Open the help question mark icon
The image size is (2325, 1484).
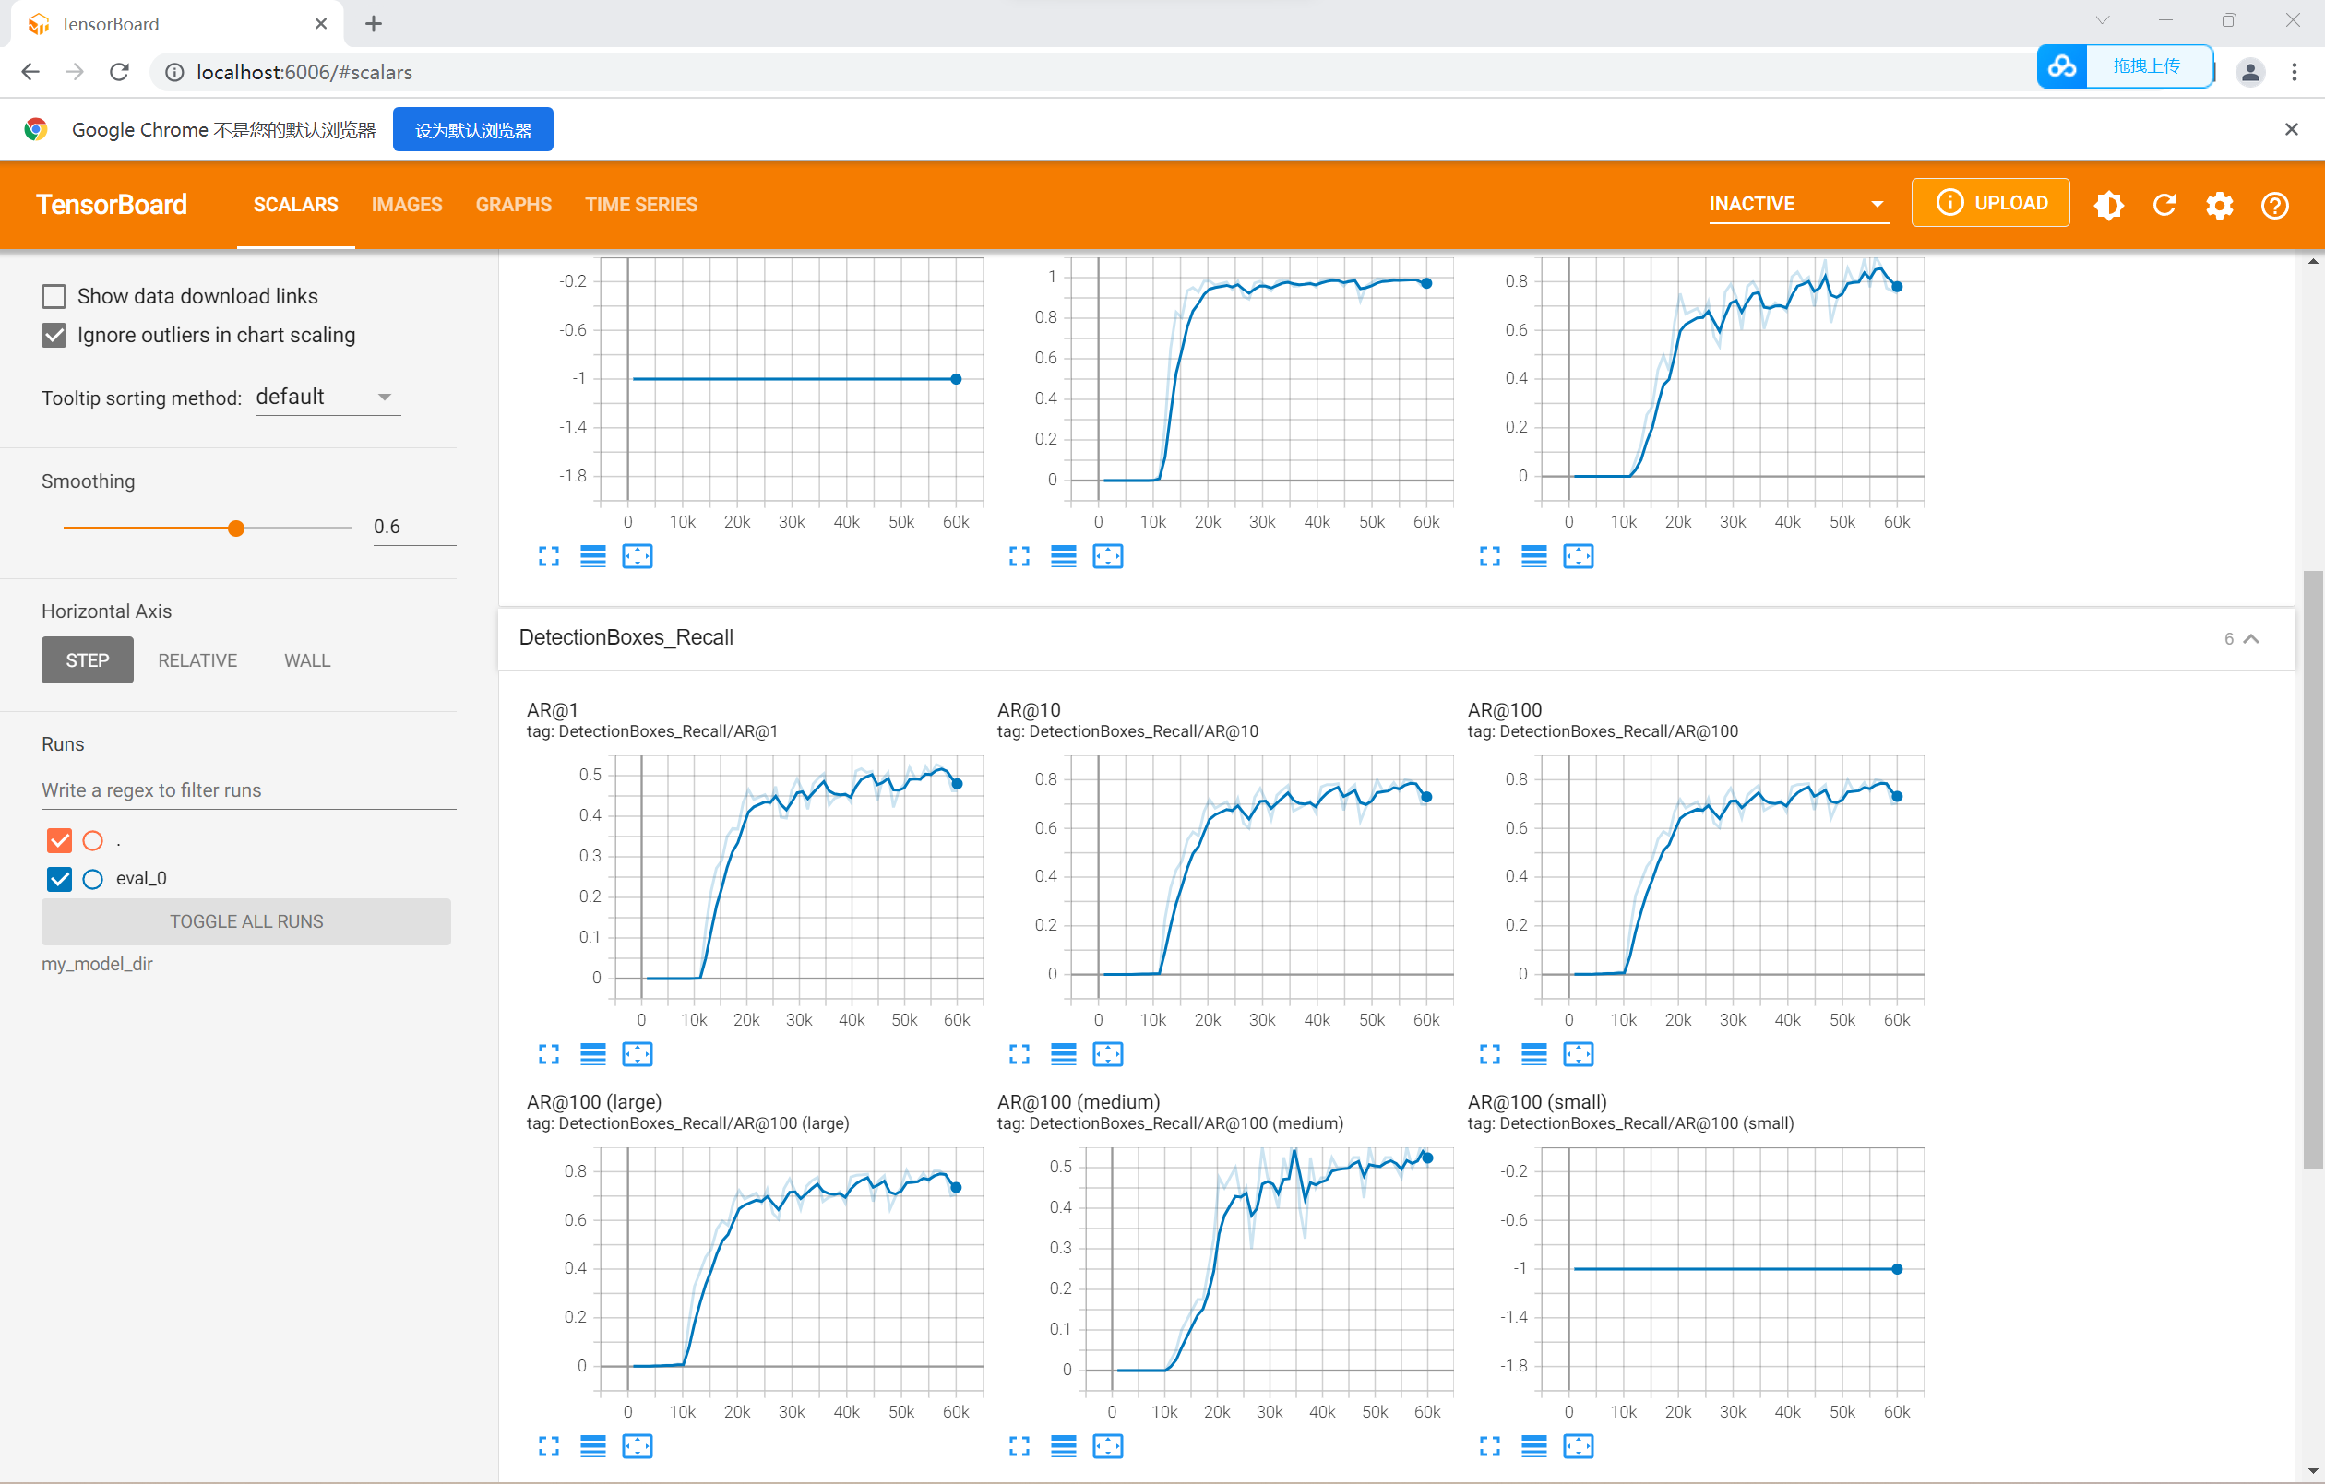(2274, 205)
